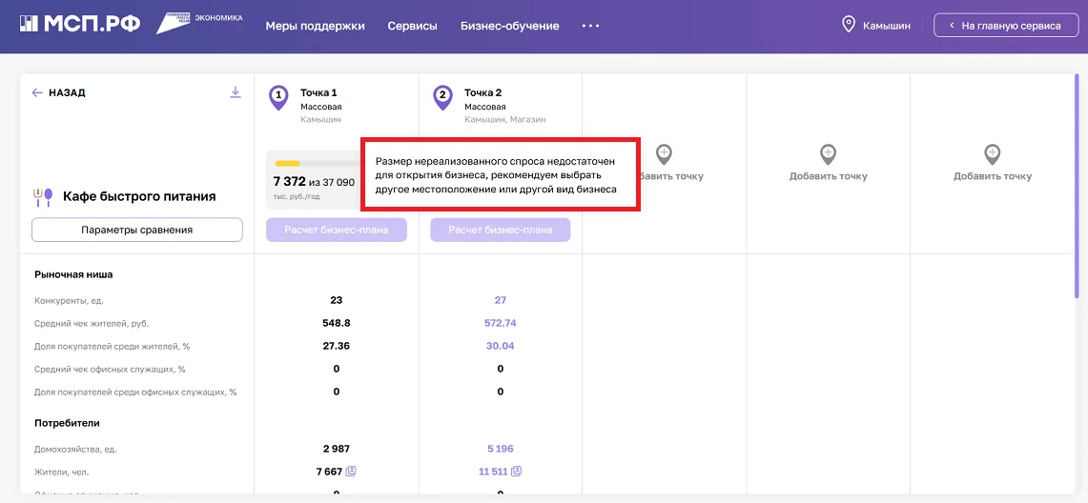Image resolution: width=1088 pixels, height=503 pixels.
Task: Click the add point pin in the last column
Action: pyautogui.click(x=992, y=152)
